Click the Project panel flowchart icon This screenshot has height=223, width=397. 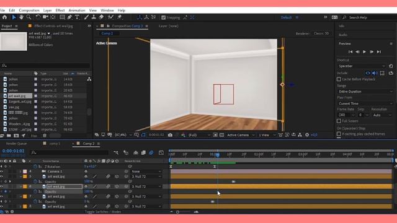pos(89,79)
